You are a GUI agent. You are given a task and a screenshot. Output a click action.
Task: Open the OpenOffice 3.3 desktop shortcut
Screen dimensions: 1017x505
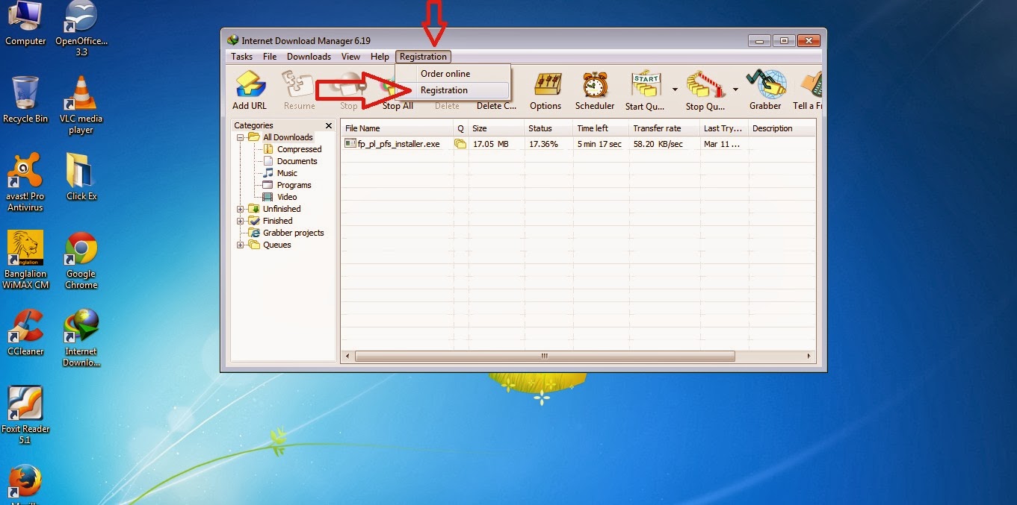81,30
